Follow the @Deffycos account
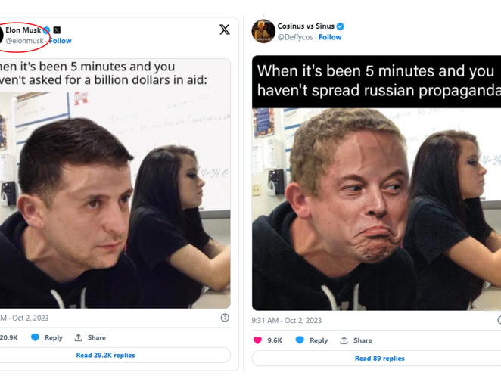 [330, 37]
